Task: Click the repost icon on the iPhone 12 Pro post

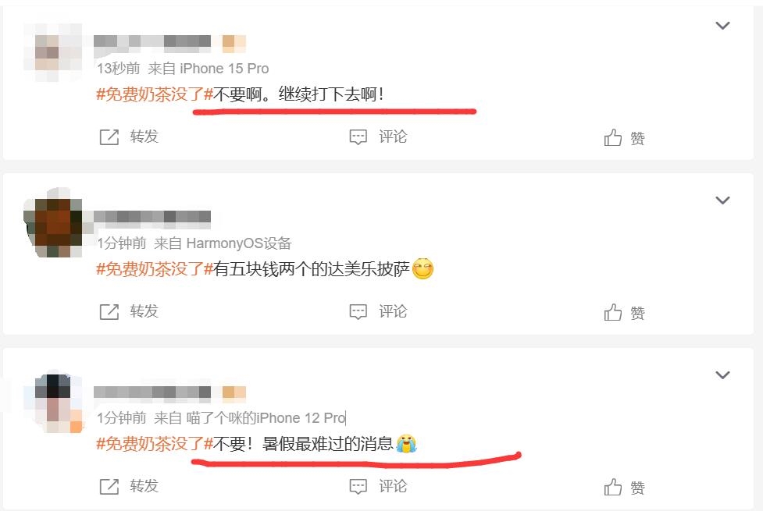Action: click(x=109, y=486)
